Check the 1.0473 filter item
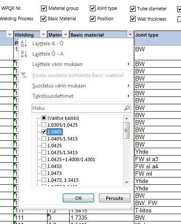181x224 pixels. [x=44, y=173]
